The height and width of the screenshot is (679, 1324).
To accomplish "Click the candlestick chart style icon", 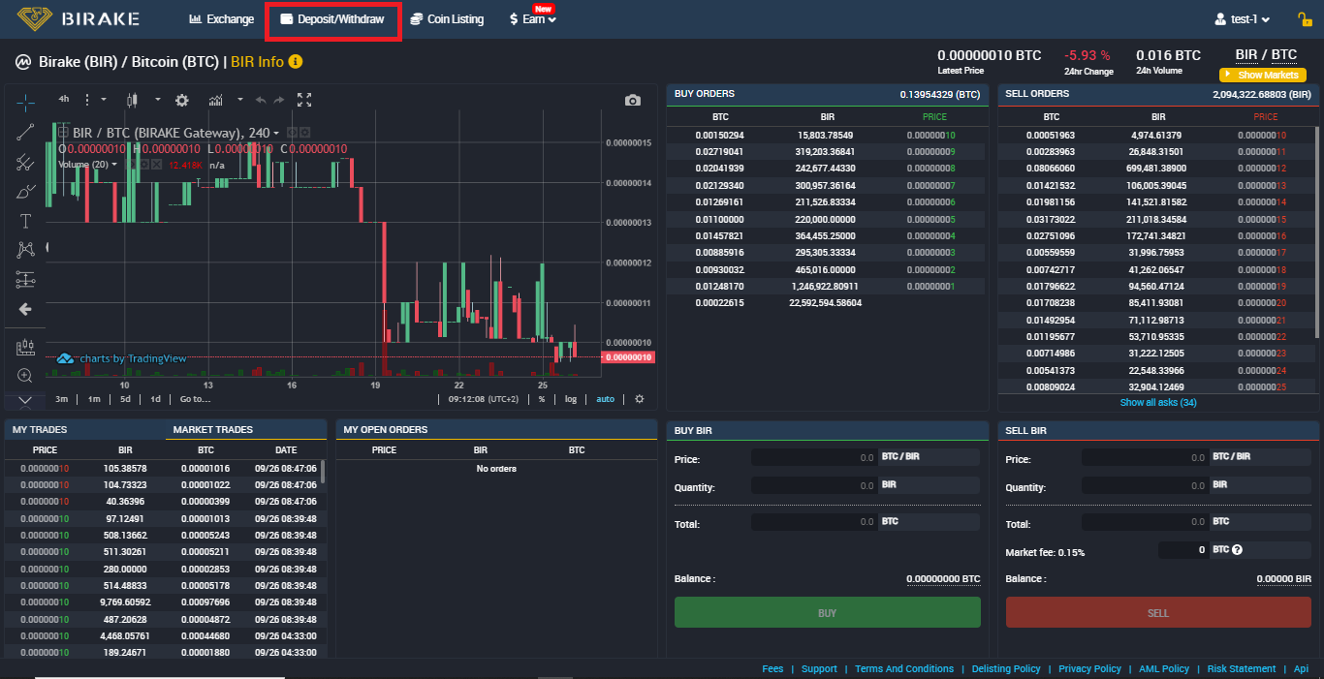I will pos(133,100).
